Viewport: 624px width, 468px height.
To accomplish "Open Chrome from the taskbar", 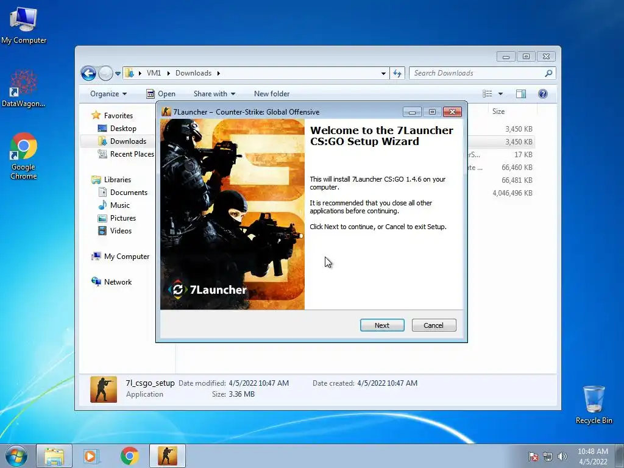I will pos(129,456).
